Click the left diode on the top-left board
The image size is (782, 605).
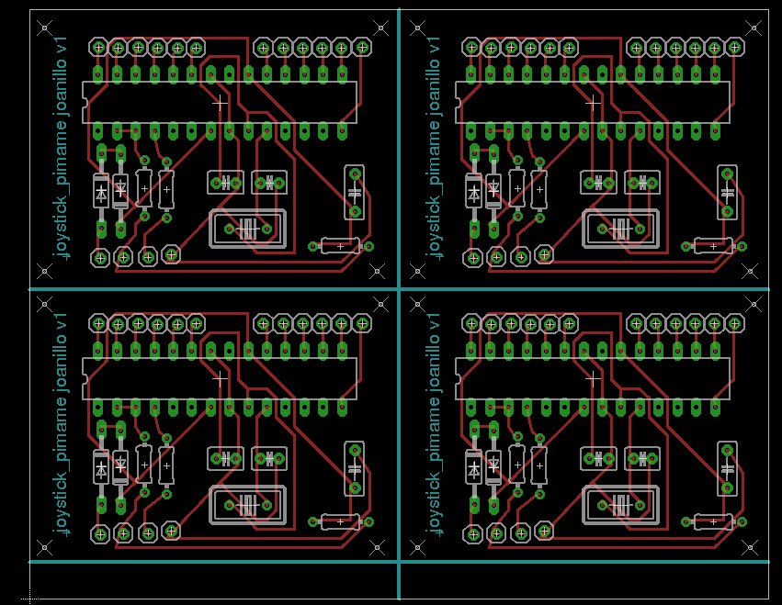(x=99, y=192)
